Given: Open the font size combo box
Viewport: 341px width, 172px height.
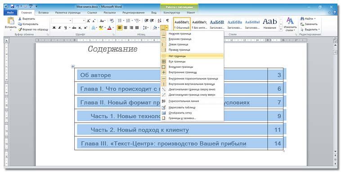Looking at the screenshot, I should pyautogui.click(x=79, y=21).
